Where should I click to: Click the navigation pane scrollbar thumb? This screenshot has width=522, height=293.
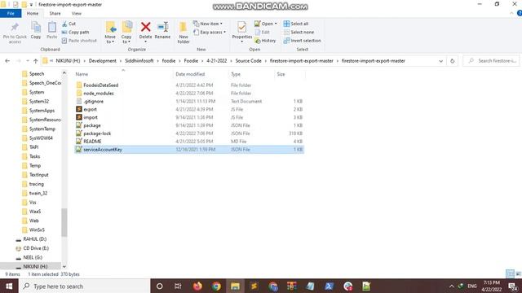64,222
